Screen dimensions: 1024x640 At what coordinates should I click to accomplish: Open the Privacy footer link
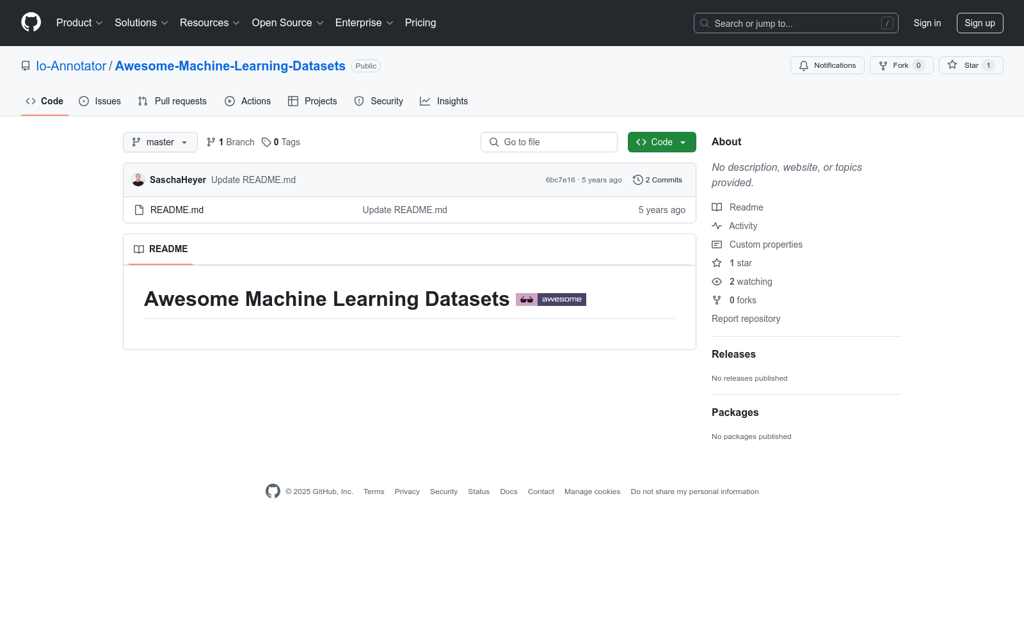407,492
